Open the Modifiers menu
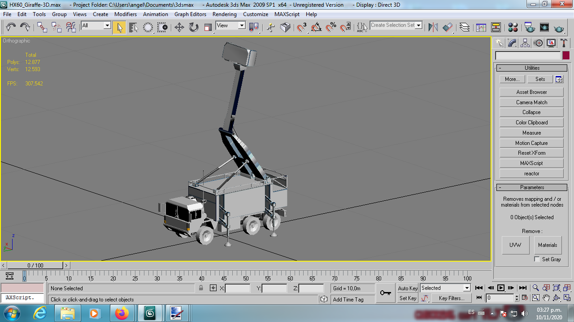This screenshot has width=574, height=322. [x=126, y=14]
